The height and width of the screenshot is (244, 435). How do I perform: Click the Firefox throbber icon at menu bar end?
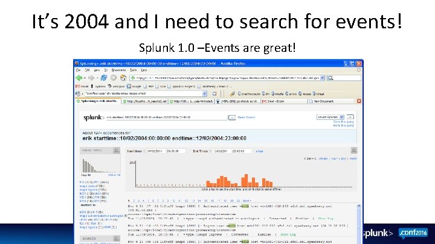(359, 70)
